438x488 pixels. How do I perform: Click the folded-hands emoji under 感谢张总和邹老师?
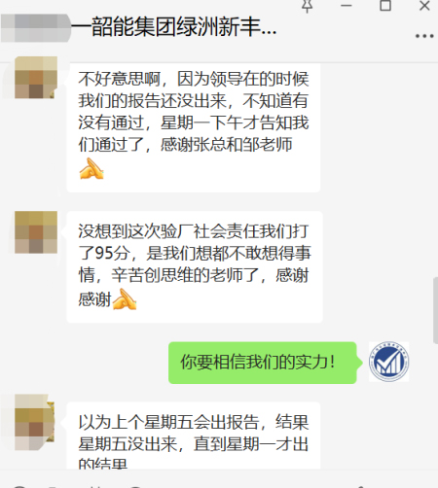[x=91, y=169]
